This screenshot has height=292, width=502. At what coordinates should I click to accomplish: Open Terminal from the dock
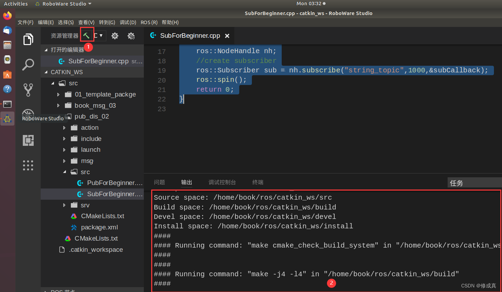click(x=7, y=104)
